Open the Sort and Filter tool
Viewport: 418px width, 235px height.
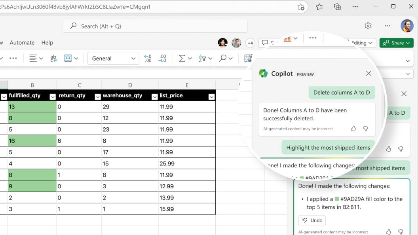202,58
